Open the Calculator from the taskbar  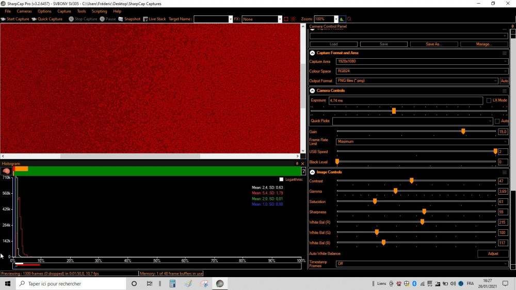[172, 283]
